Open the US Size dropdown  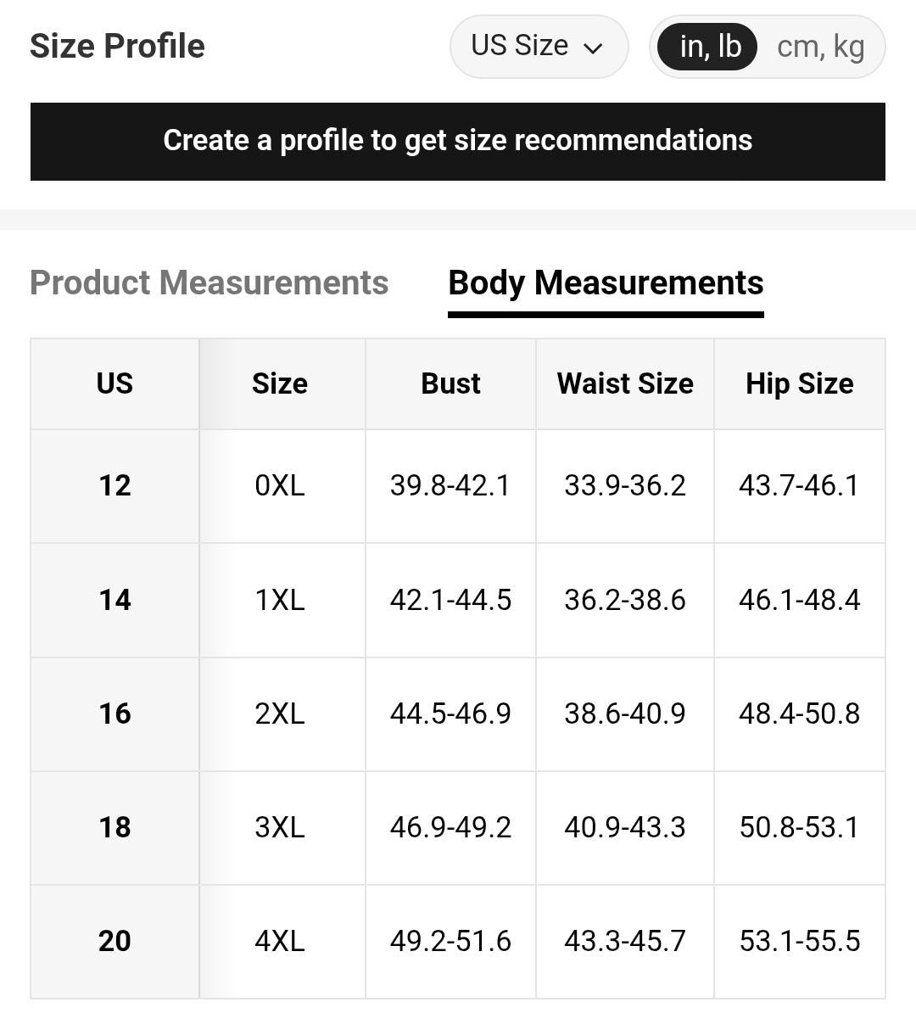(538, 46)
